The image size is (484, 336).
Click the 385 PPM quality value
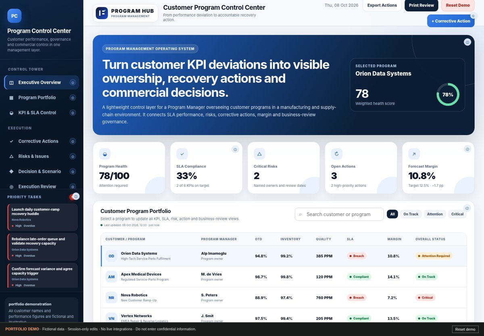[x=324, y=256]
